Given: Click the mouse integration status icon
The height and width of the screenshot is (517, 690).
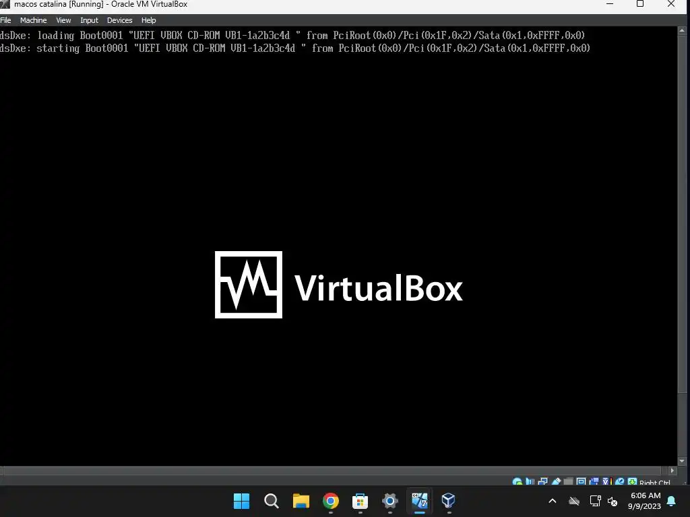Looking at the screenshot, I should coord(620,482).
